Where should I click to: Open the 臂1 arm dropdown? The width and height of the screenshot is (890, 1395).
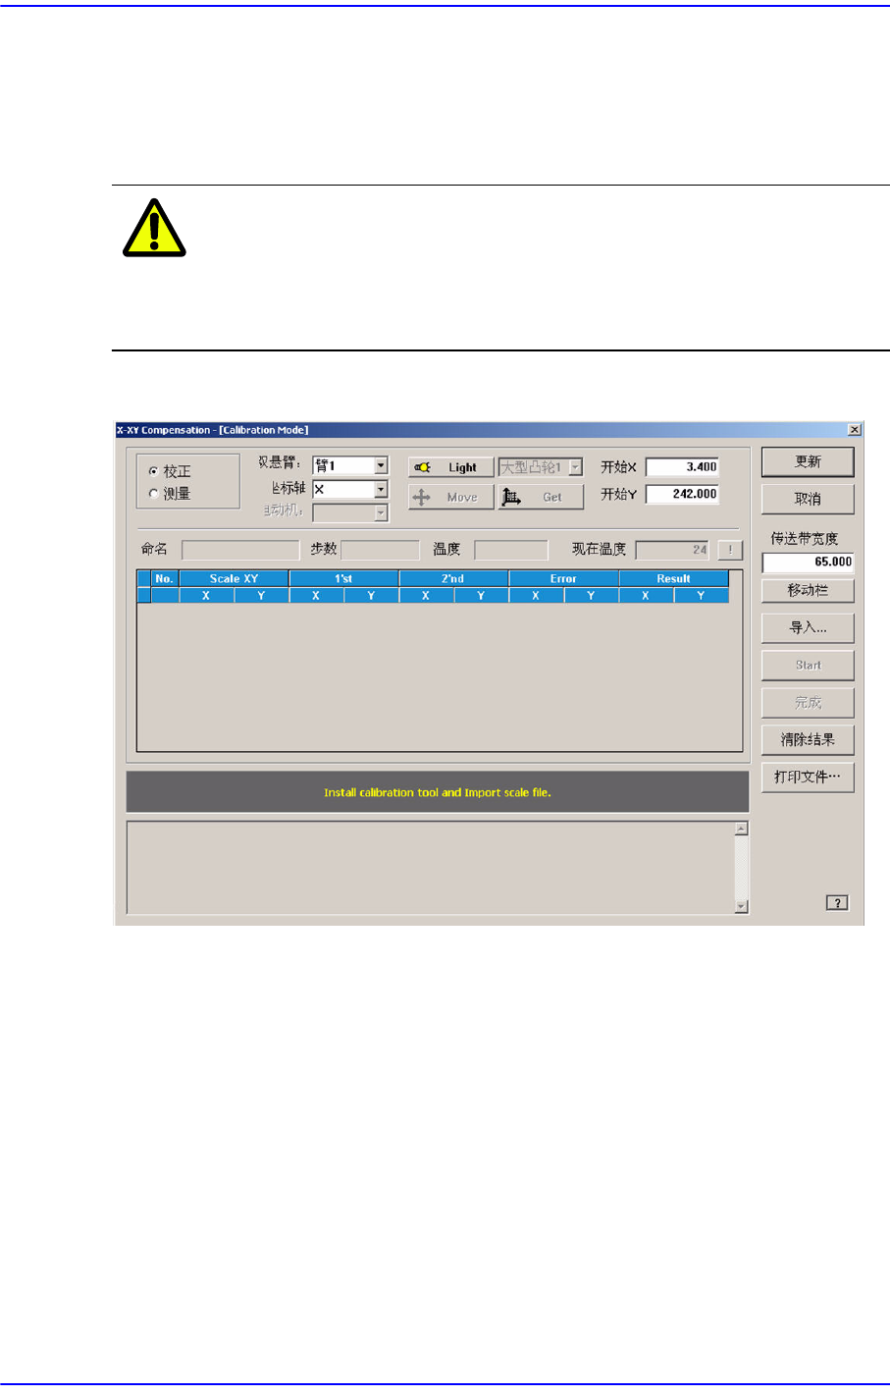coord(382,465)
